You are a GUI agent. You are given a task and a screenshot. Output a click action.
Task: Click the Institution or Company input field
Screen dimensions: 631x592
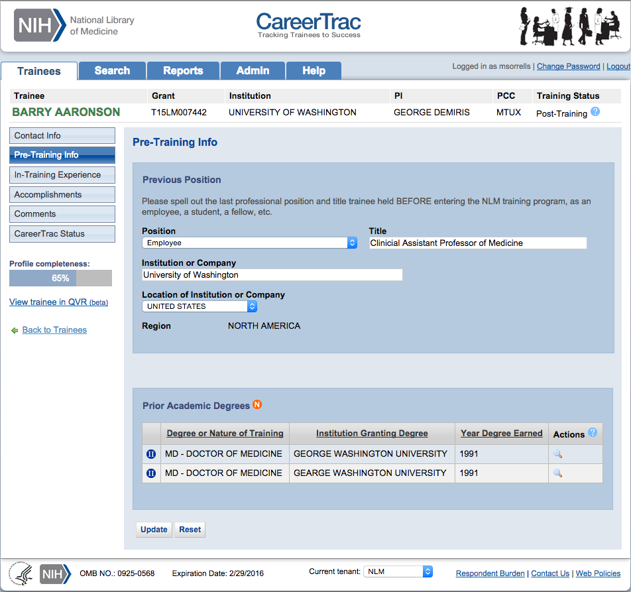click(272, 275)
